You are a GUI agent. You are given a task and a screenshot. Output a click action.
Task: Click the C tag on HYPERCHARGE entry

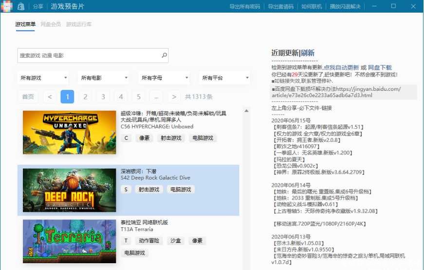pos(126,138)
